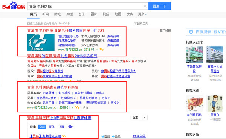The width and height of the screenshot is (226, 139).
Task: Click the 百度搜索 shield icon
Action: point(191,32)
